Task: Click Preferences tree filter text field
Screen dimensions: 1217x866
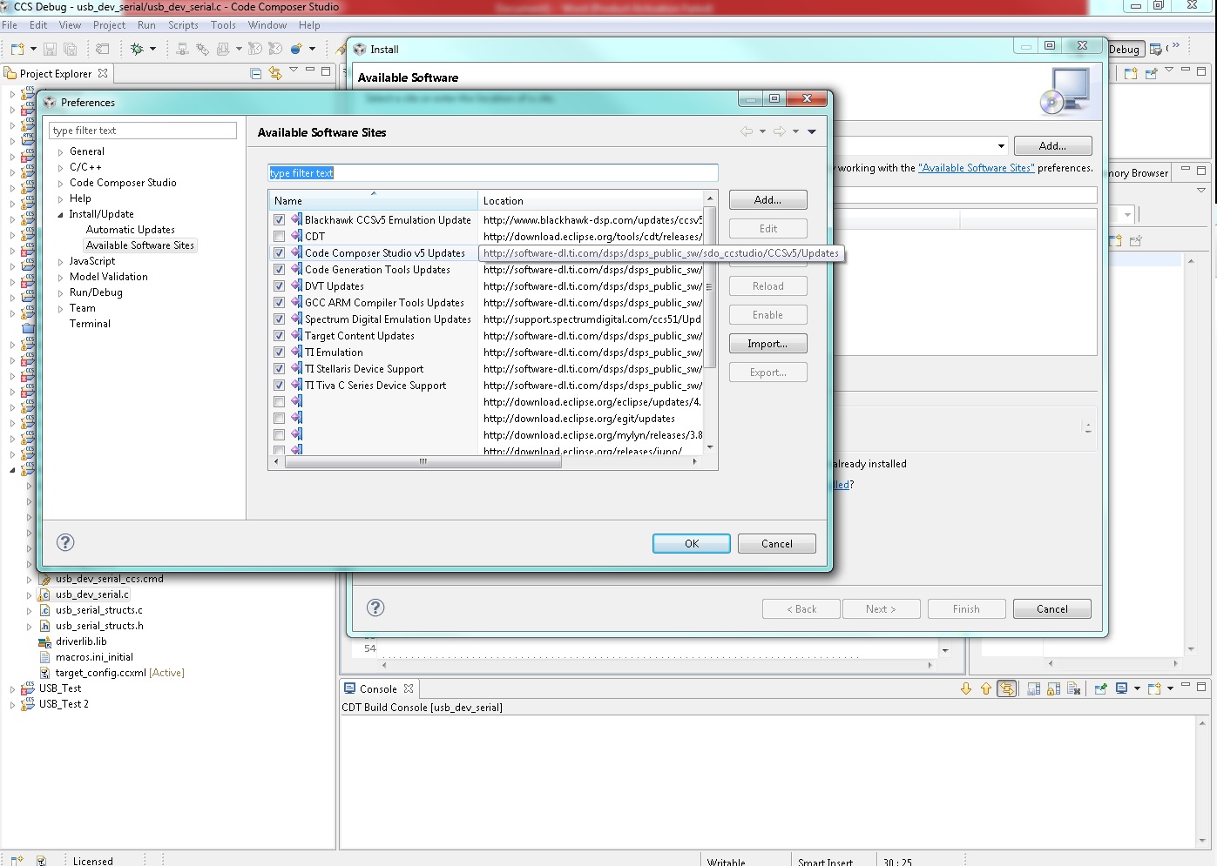Action: [x=143, y=131]
